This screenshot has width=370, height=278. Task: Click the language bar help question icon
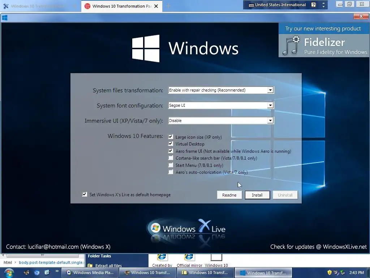pos(313,5)
